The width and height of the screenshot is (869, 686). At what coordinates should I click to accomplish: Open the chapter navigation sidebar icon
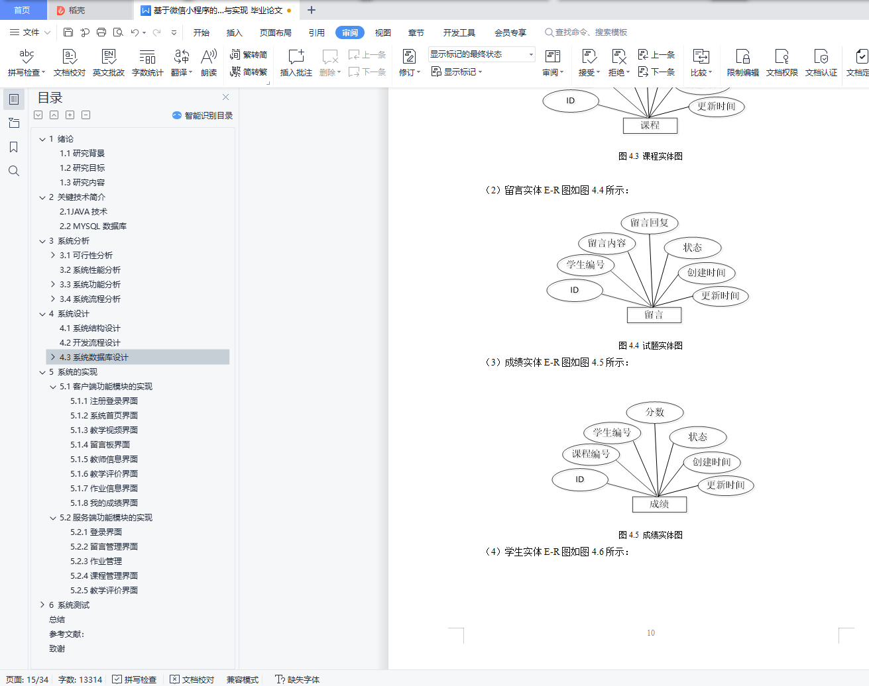coord(13,123)
